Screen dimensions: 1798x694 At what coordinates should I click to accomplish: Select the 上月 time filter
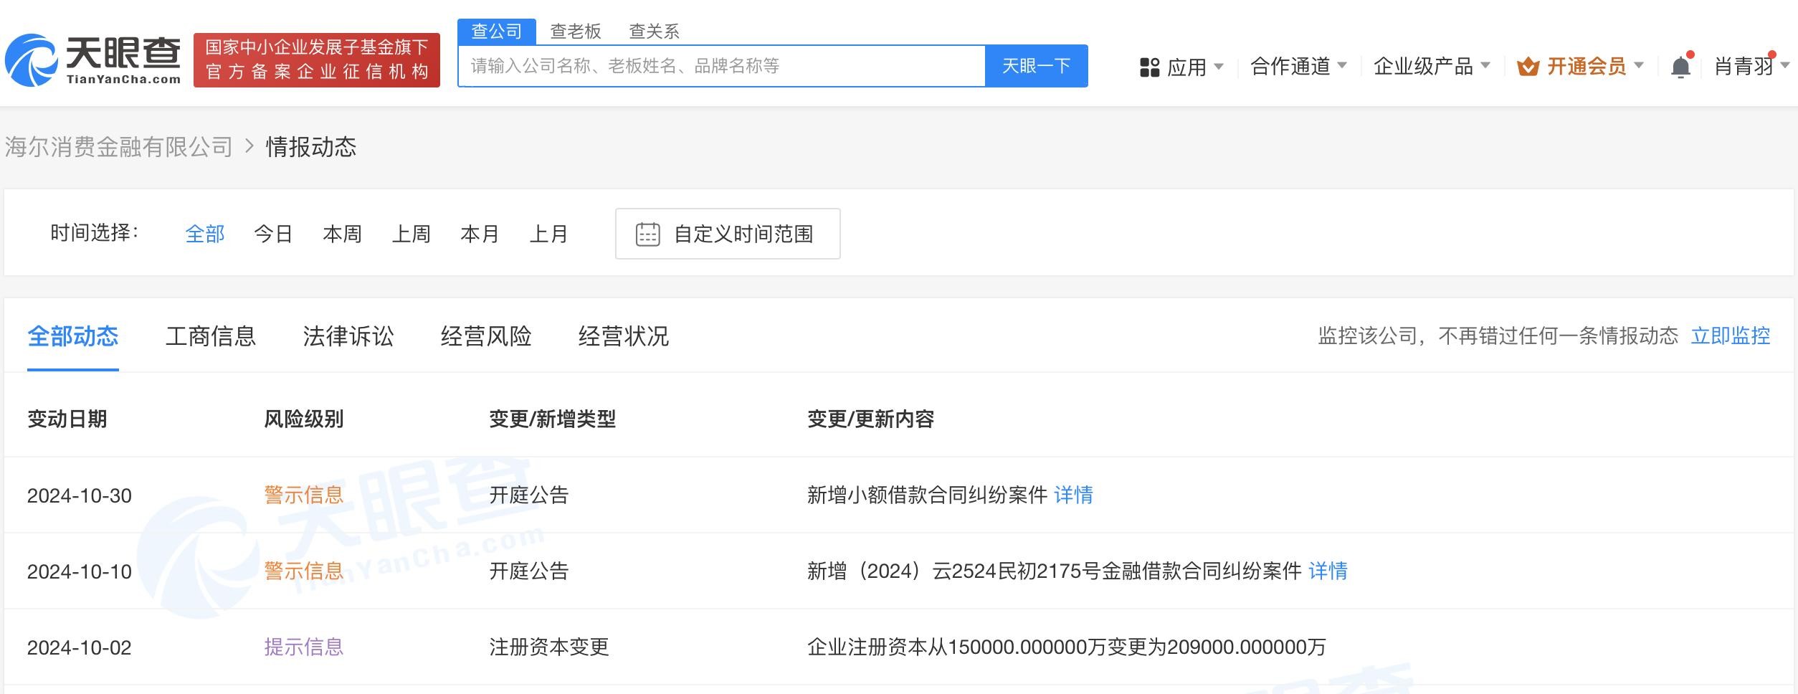(x=548, y=234)
